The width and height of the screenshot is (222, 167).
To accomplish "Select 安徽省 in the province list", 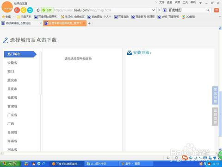I will click(x=12, y=63).
